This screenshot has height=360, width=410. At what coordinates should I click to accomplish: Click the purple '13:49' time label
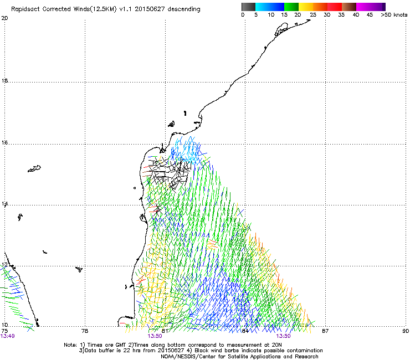coord(8,336)
